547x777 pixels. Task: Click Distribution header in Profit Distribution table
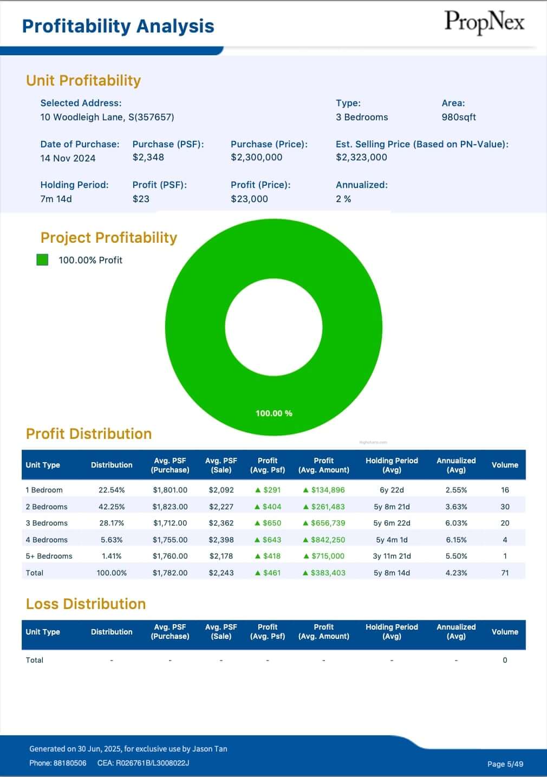point(112,465)
